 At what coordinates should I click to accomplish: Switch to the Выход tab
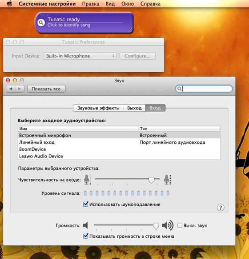click(x=134, y=108)
